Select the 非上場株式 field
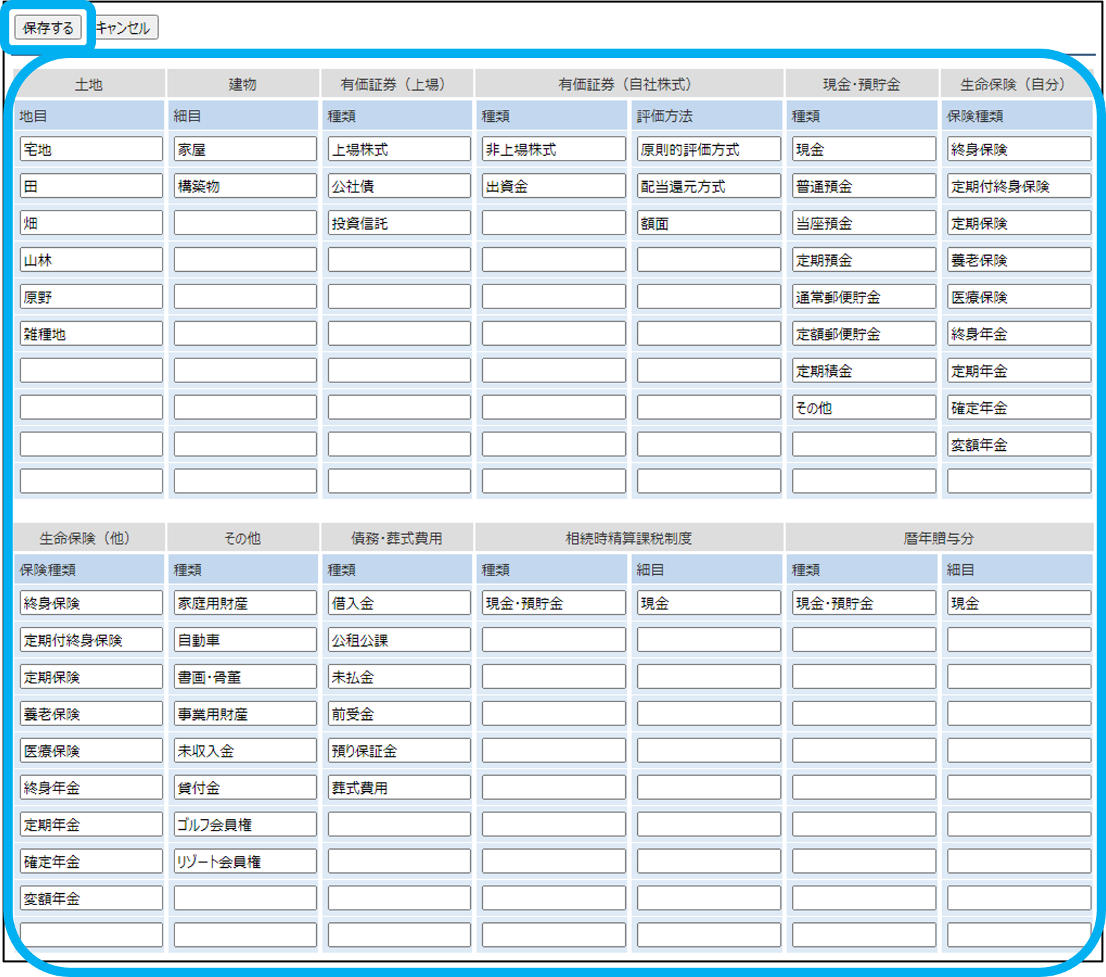1106x977 pixels. click(x=553, y=149)
